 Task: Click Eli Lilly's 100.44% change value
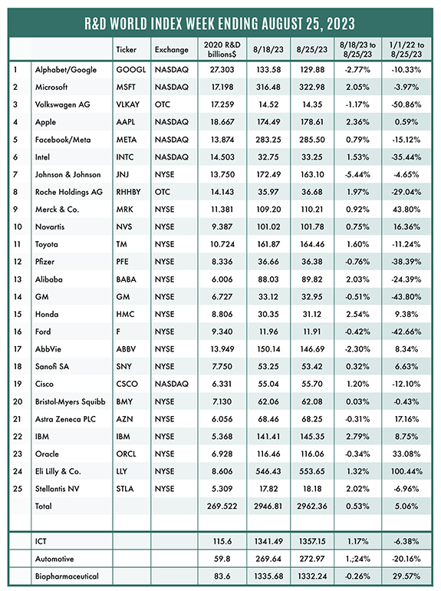coord(406,471)
